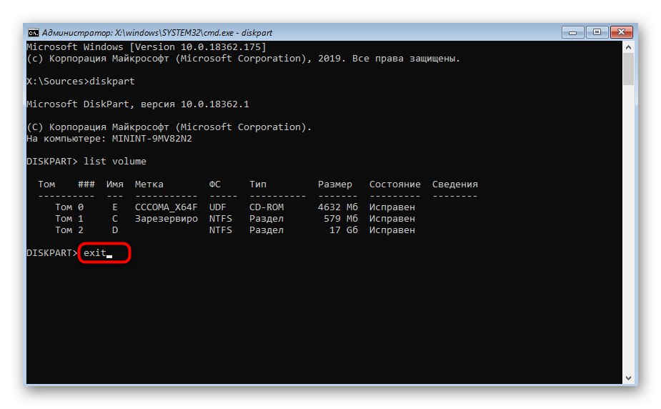Maximize the command prompt window
Screen dimensions: 661x409
tap(596, 32)
